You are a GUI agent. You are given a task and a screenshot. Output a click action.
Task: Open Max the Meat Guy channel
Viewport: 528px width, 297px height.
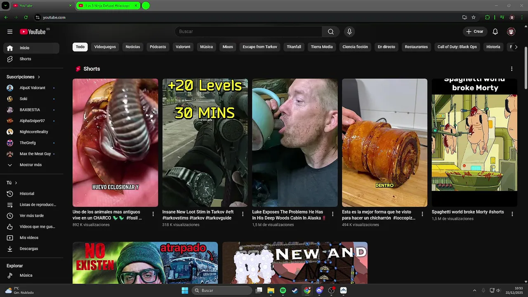tap(31, 154)
